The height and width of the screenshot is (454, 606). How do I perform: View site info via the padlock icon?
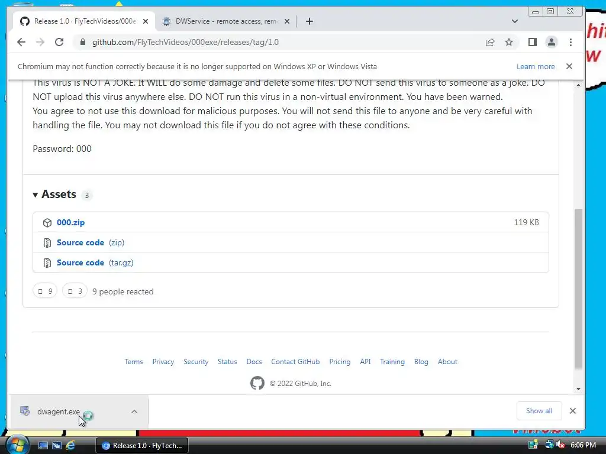(x=82, y=42)
